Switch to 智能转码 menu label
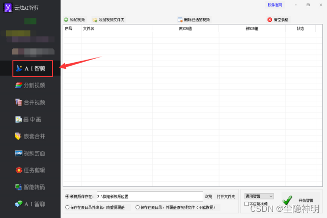327x218 pixels. pos(35,187)
